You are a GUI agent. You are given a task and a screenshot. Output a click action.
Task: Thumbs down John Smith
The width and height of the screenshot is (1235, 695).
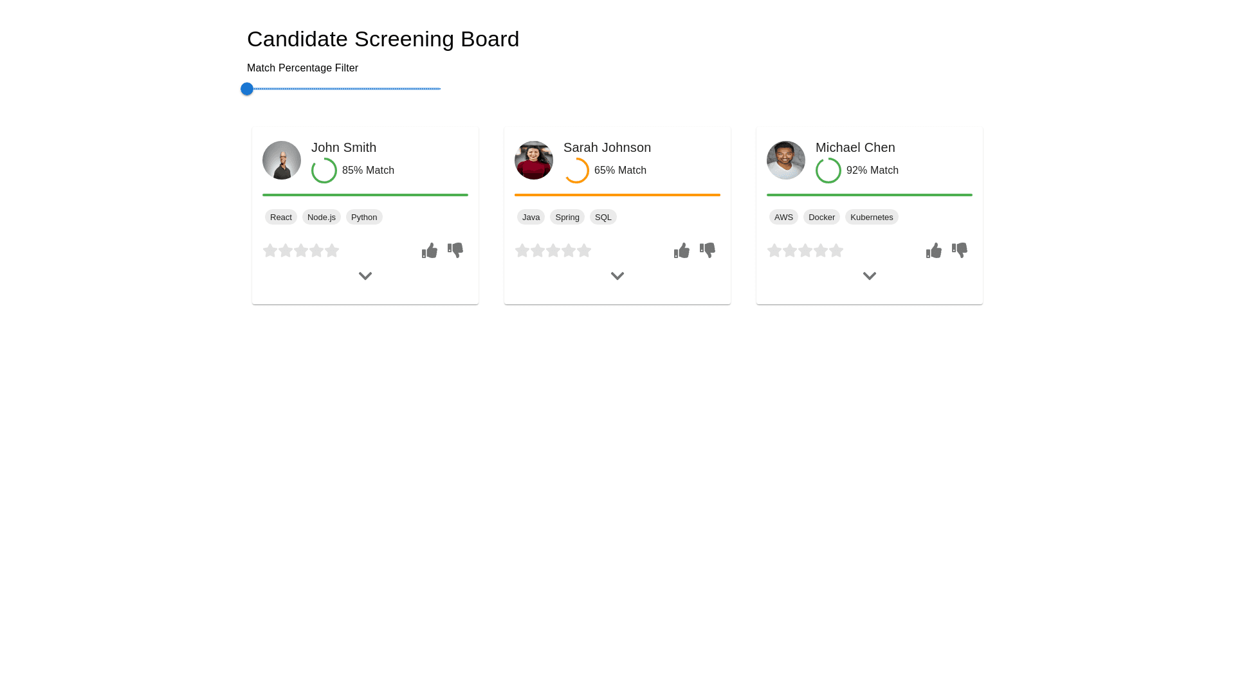click(x=455, y=250)
